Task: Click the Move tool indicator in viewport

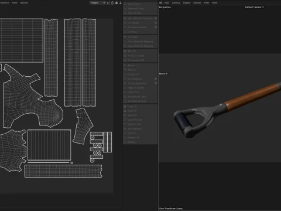Action: [x=163, y=74]
